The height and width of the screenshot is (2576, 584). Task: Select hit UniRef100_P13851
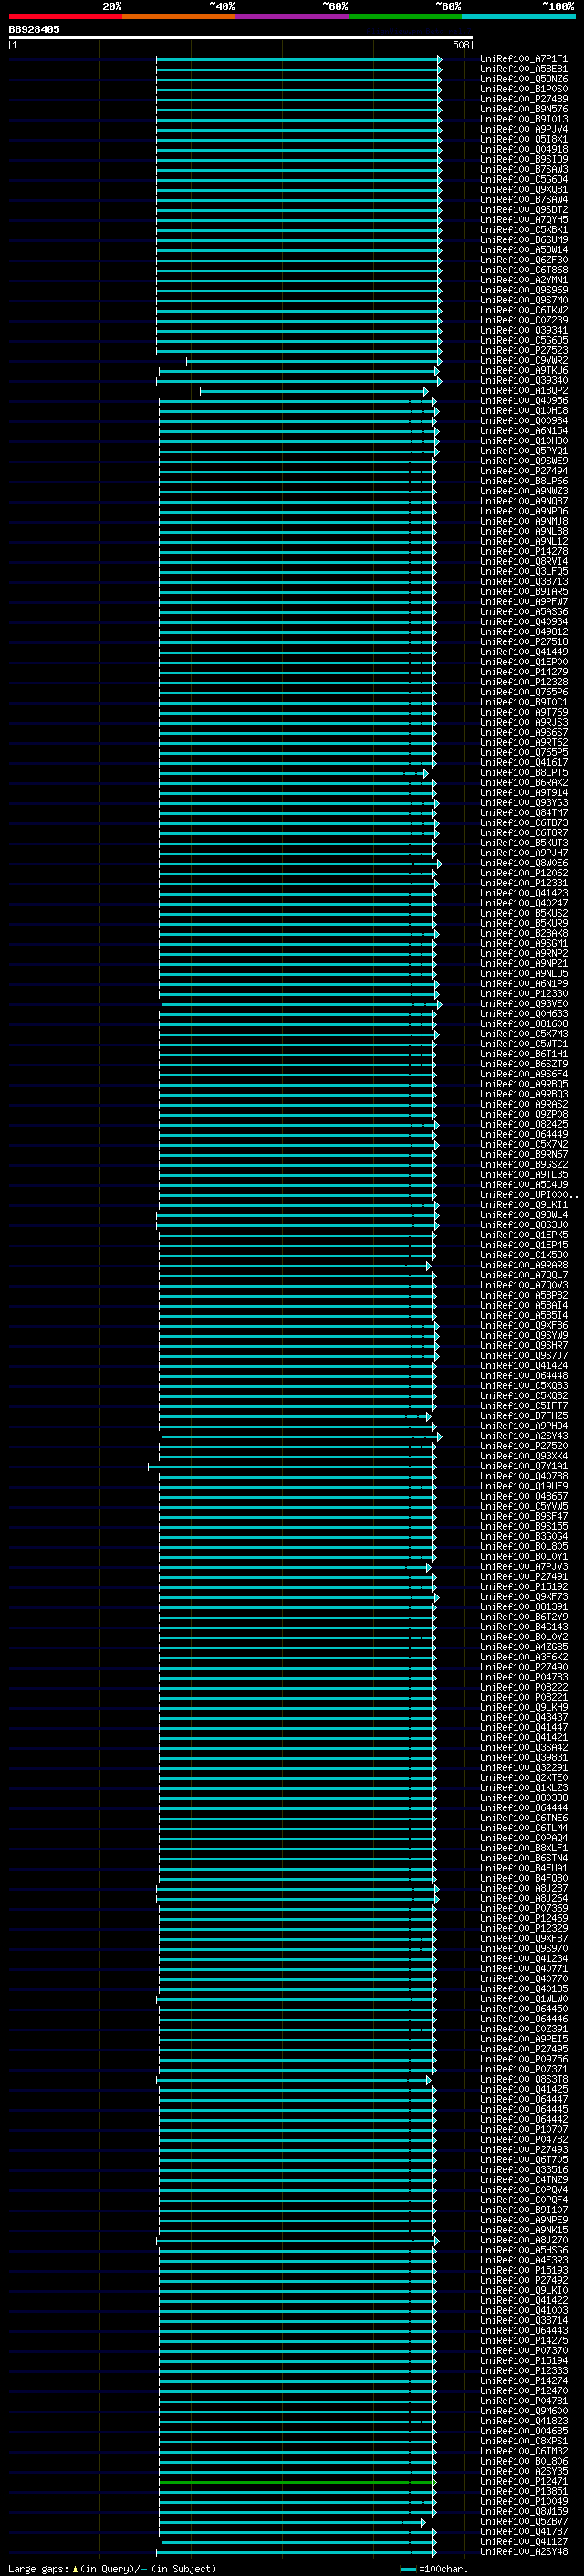coord(523,2491)
